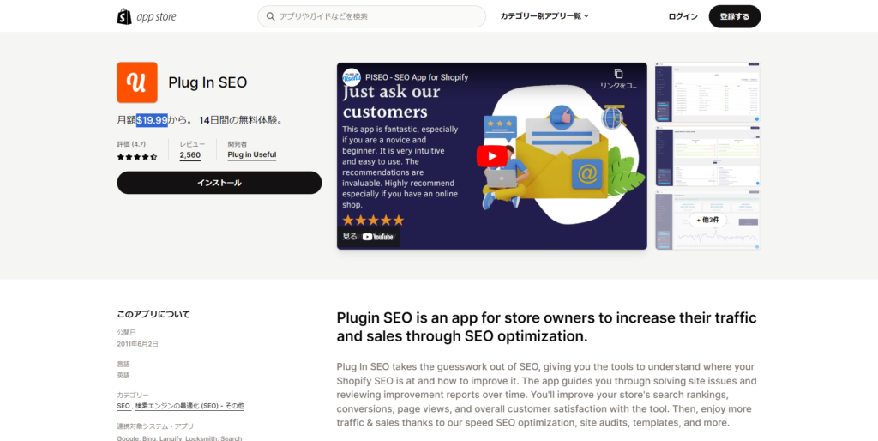Open the SEO category link
The width and height of the screenshot is (878, 441).
pyautogui.click(x=123, y=406)
